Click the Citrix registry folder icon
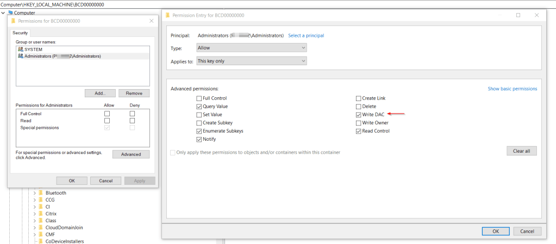Image resolution: width=556 pixels, height=244 pixels. point(41,214)
